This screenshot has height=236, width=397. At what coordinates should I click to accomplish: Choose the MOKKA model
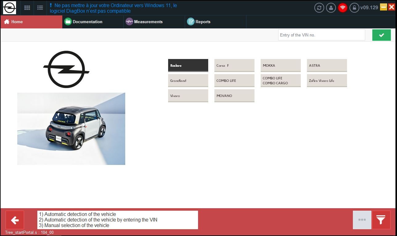(x=281, y=65)
